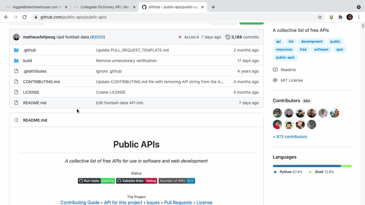Viewport: 365px width, 205px height.
Task: Click the octocat icon on the Run tests badge
Action: [81, 181]
